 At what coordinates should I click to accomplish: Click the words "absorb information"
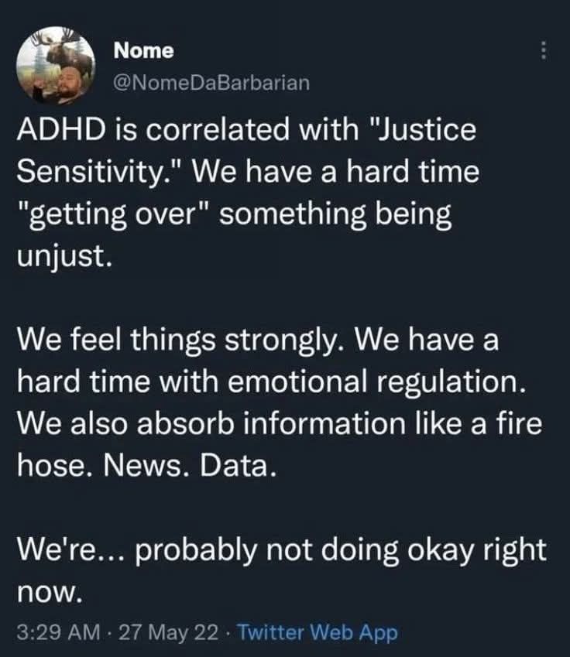point(271,423)
